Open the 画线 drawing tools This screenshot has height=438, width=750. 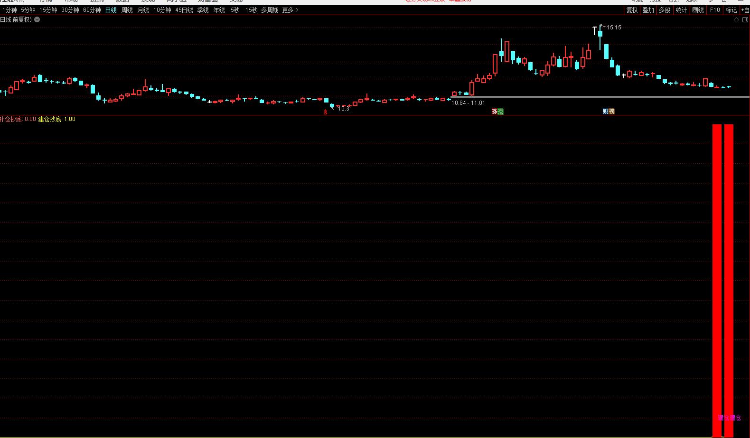[698, 10]
